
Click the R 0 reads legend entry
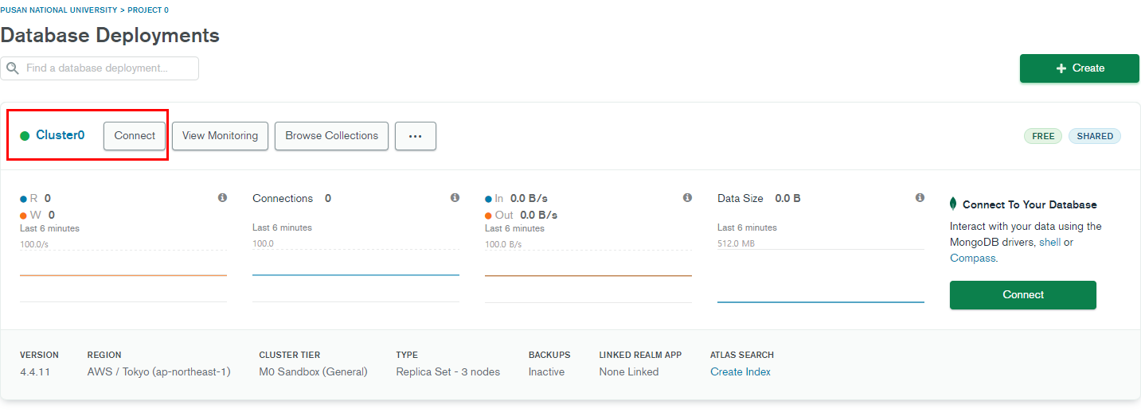36,198
